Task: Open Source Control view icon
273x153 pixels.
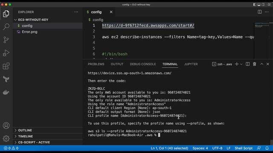Action: 6,40
